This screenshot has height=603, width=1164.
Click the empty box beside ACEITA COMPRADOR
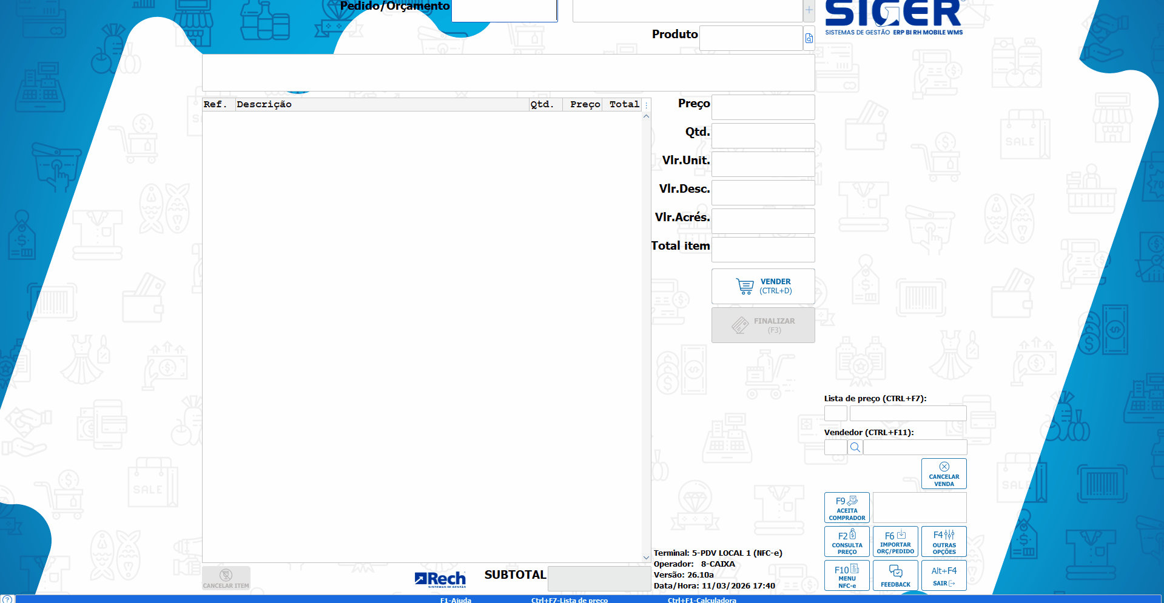click(920, 508)
